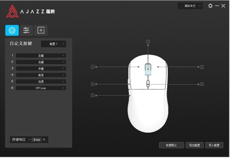The height and width of the screenshot is (158, 230).
Task: Close the AJAZZ window
Action: 223,6
